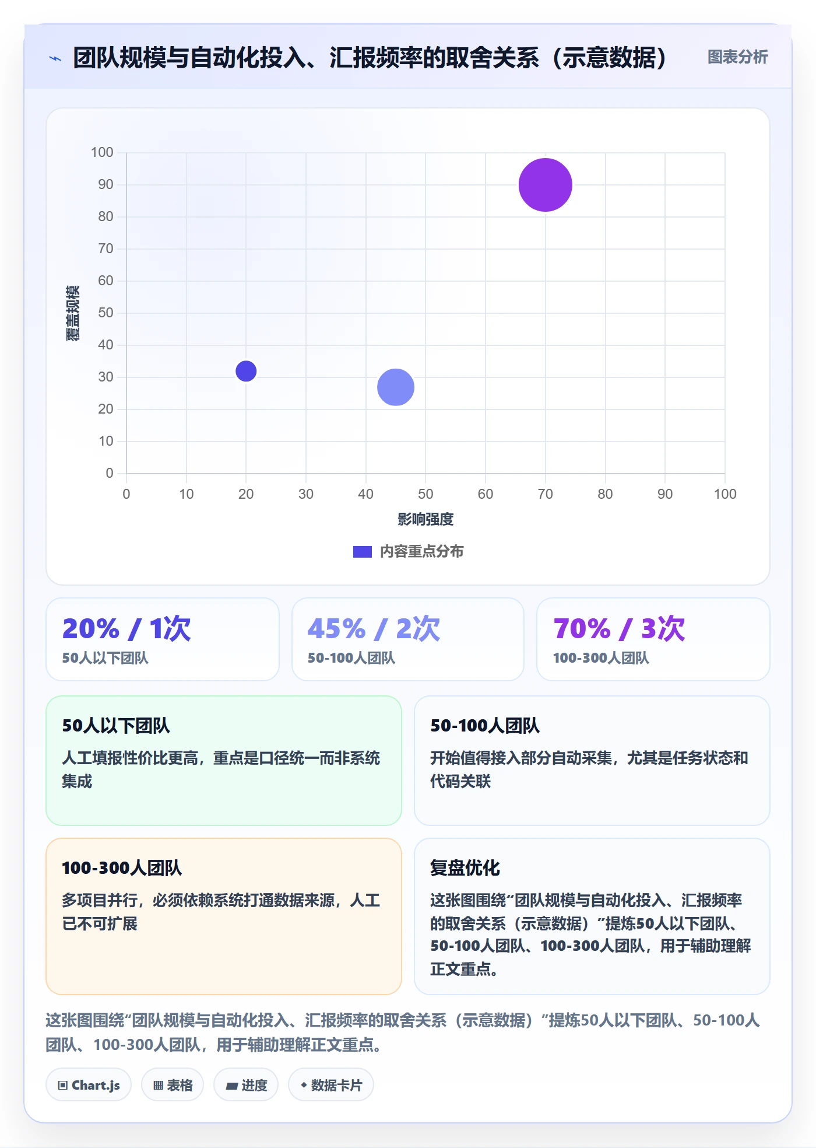Open the orange 100-300人团队 description card
Image resolution: width=816 pixels, height=1148 pixels.
(224, 916)
